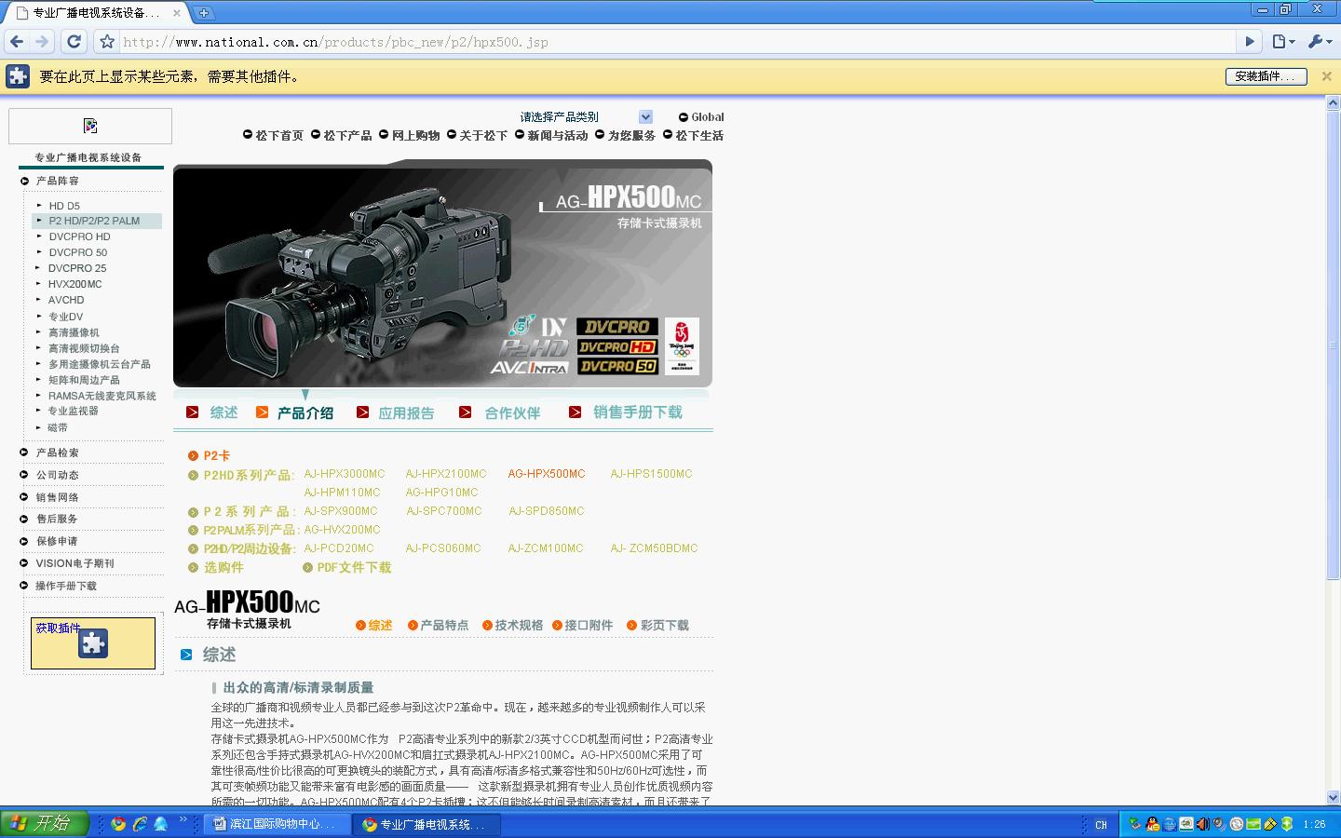Click the Go arrow beside the address bar
The width and height of the screenshot is (1341, 838).
(1251, 42)
